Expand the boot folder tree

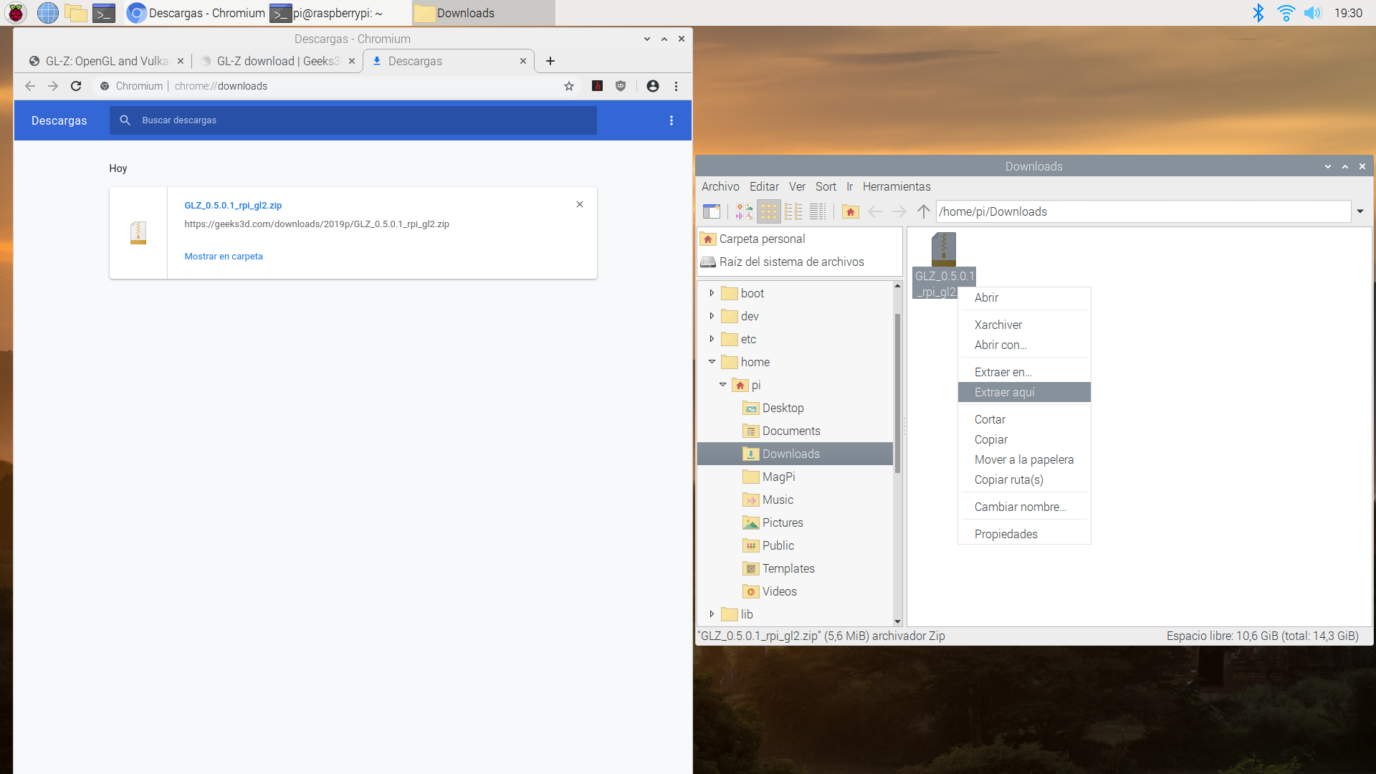(x=712, y=293)
